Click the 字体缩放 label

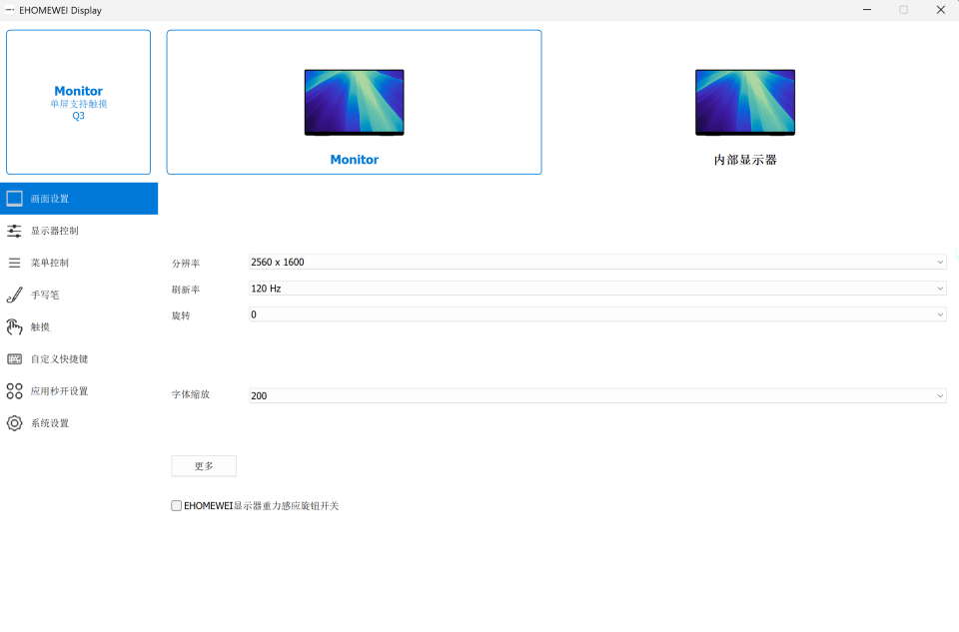pos(191,394)
